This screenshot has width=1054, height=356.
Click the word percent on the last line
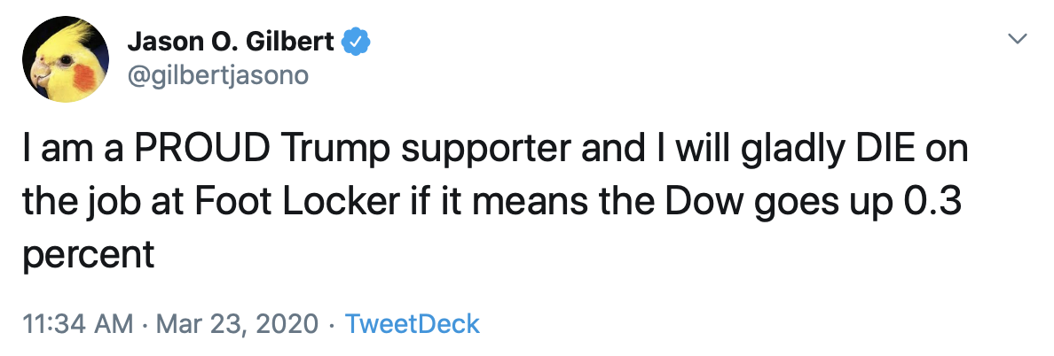[x=88, y=257]
